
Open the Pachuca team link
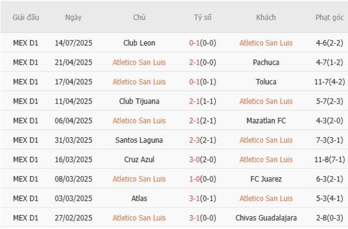pos(266,62)
